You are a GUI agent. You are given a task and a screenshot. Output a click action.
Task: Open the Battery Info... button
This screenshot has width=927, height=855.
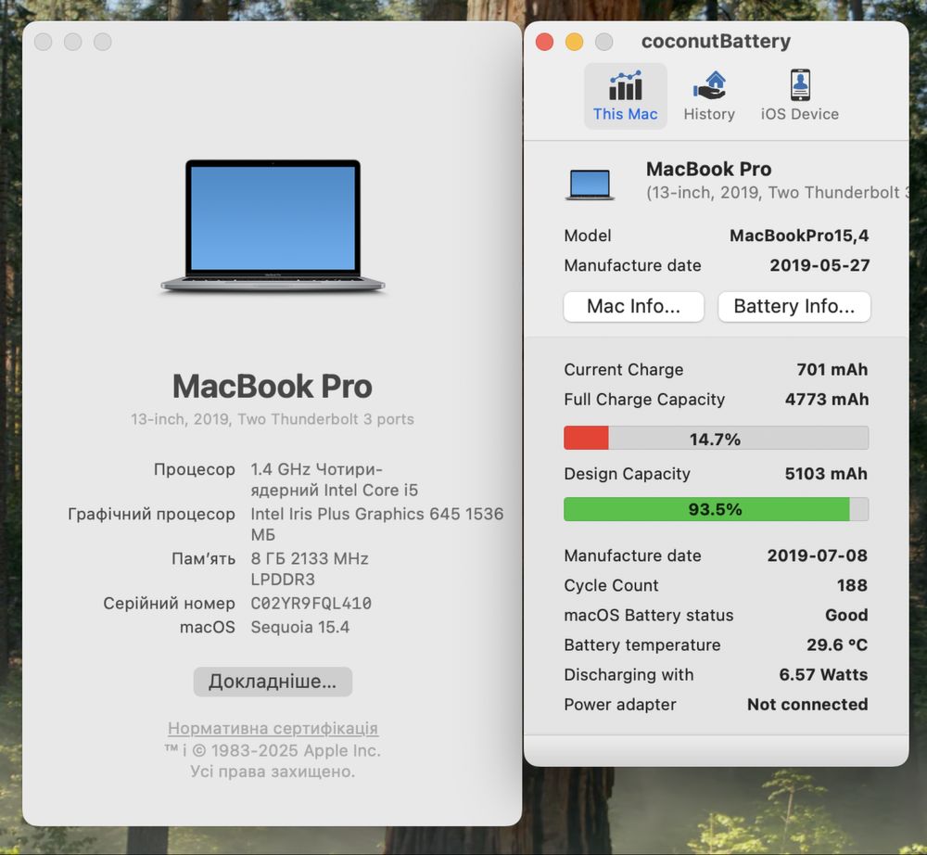tap(794, 306)
